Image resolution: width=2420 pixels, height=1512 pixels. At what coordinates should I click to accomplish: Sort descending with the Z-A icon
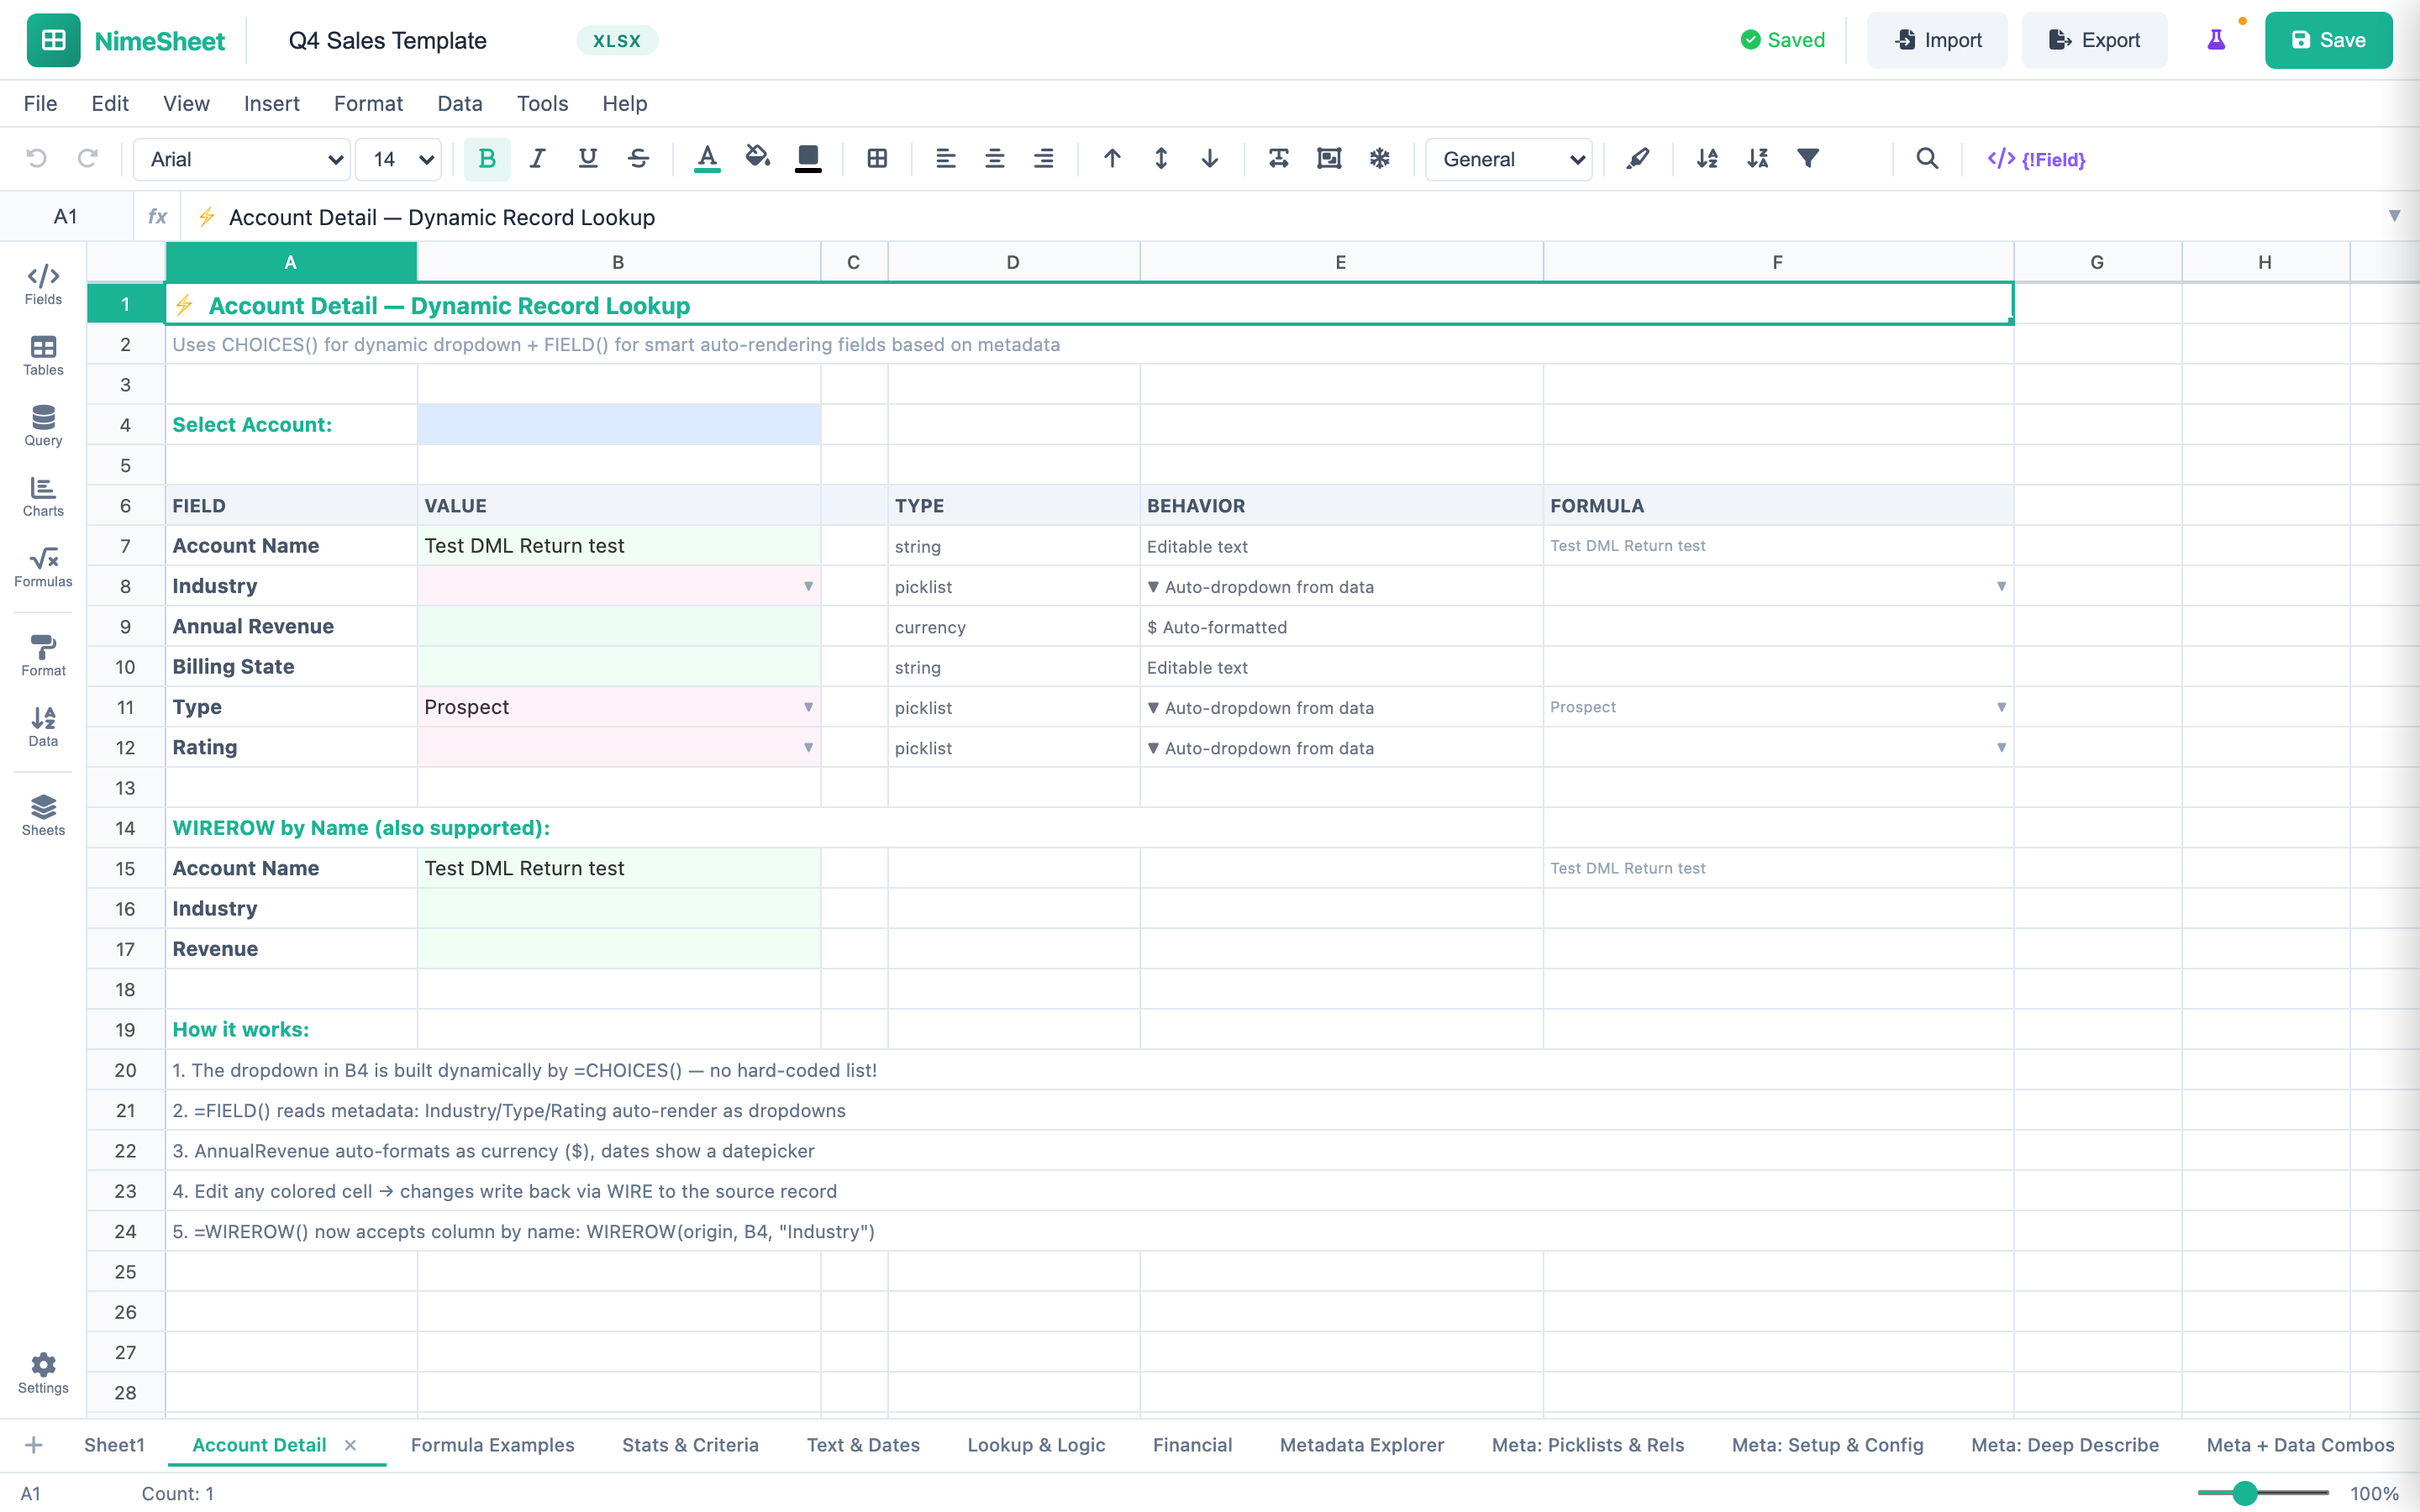coord(1758,158)
